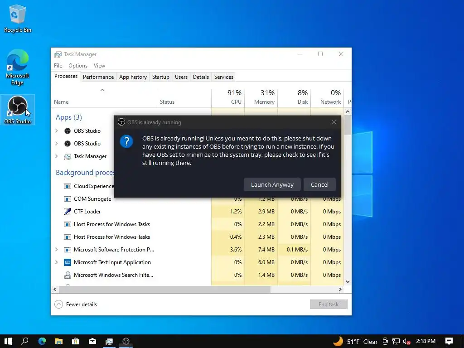
Task: Select the Processes tab
Action: tap(66, 76)
